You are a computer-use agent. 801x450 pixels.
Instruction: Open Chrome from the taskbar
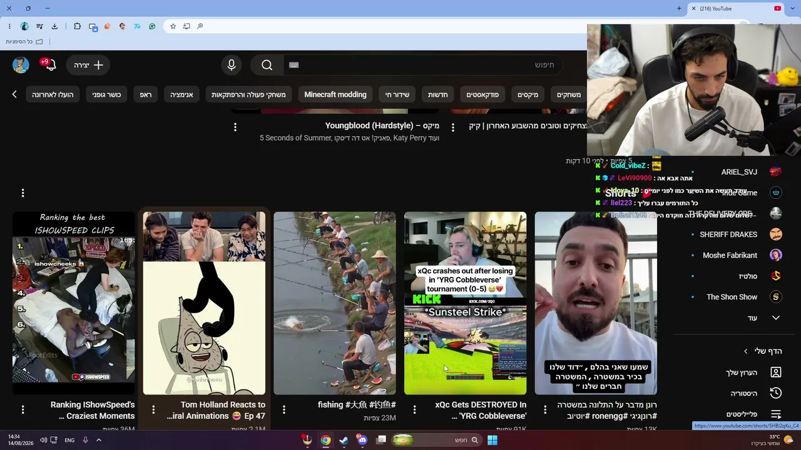(x=326, y=440)
